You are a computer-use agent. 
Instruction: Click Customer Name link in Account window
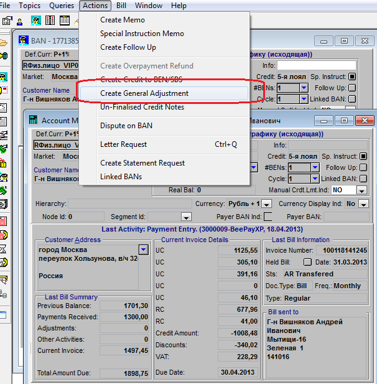(x=56, y=170)
